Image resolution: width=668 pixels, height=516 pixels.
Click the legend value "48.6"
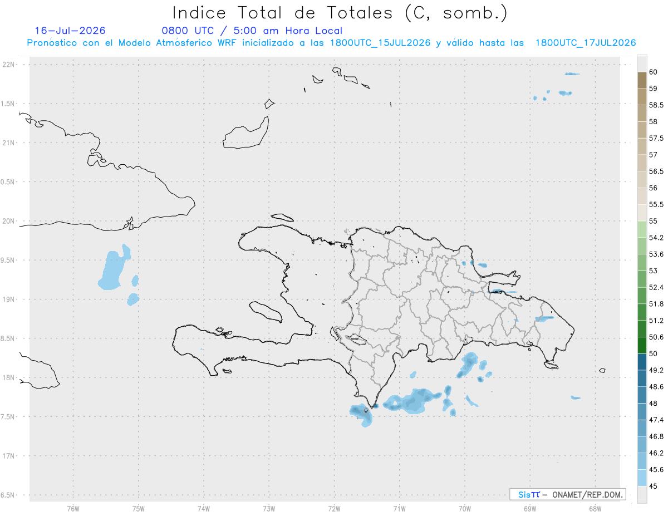[x=656, y=387]
